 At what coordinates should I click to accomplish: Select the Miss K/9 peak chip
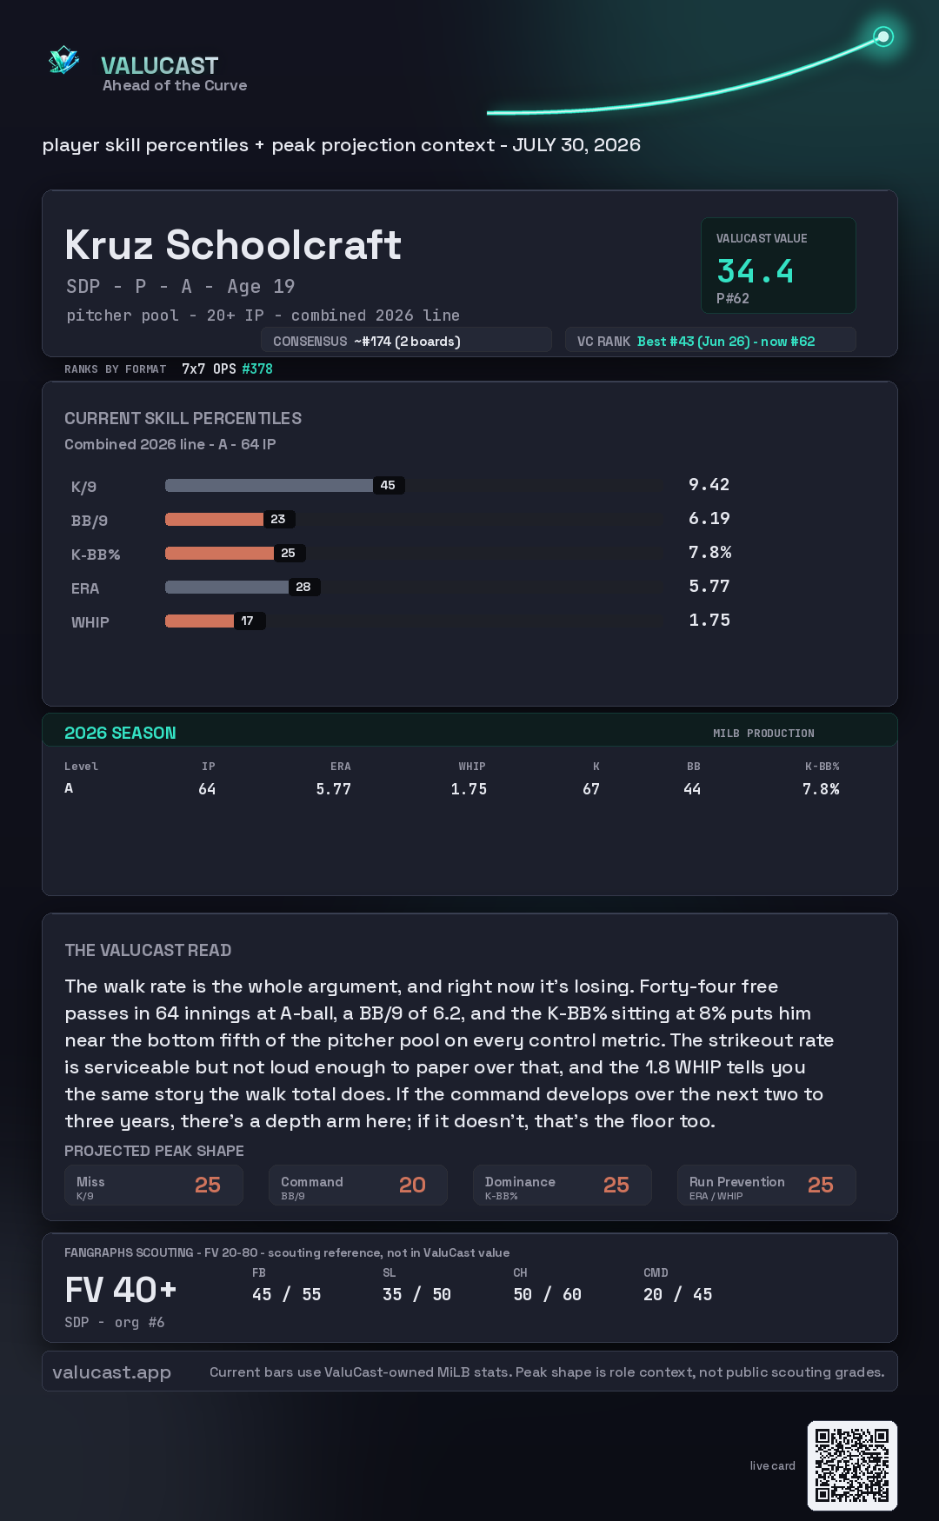point(154,1186)
